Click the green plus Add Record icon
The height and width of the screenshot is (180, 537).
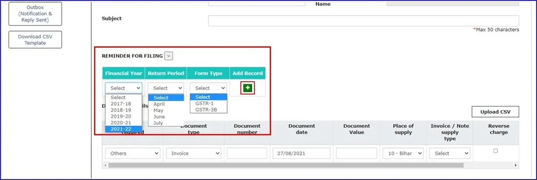tap(248, 88)
